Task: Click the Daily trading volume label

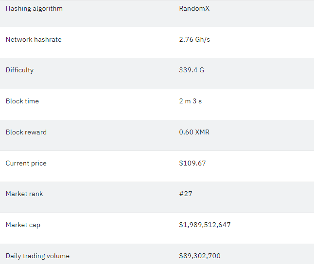Action: (37, 256)
